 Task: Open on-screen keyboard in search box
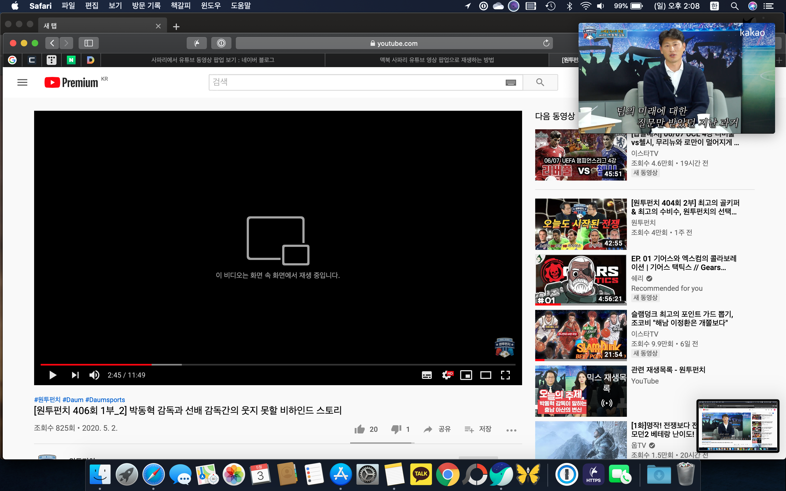[511, 82]
